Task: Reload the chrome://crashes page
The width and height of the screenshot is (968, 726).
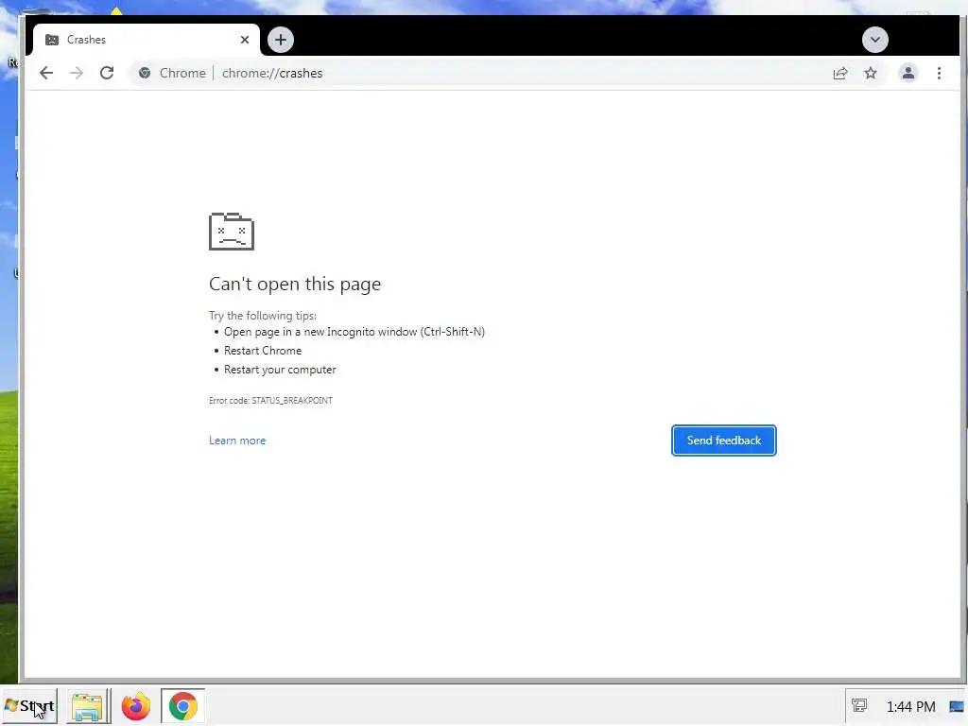Action: tap(107, 74)
